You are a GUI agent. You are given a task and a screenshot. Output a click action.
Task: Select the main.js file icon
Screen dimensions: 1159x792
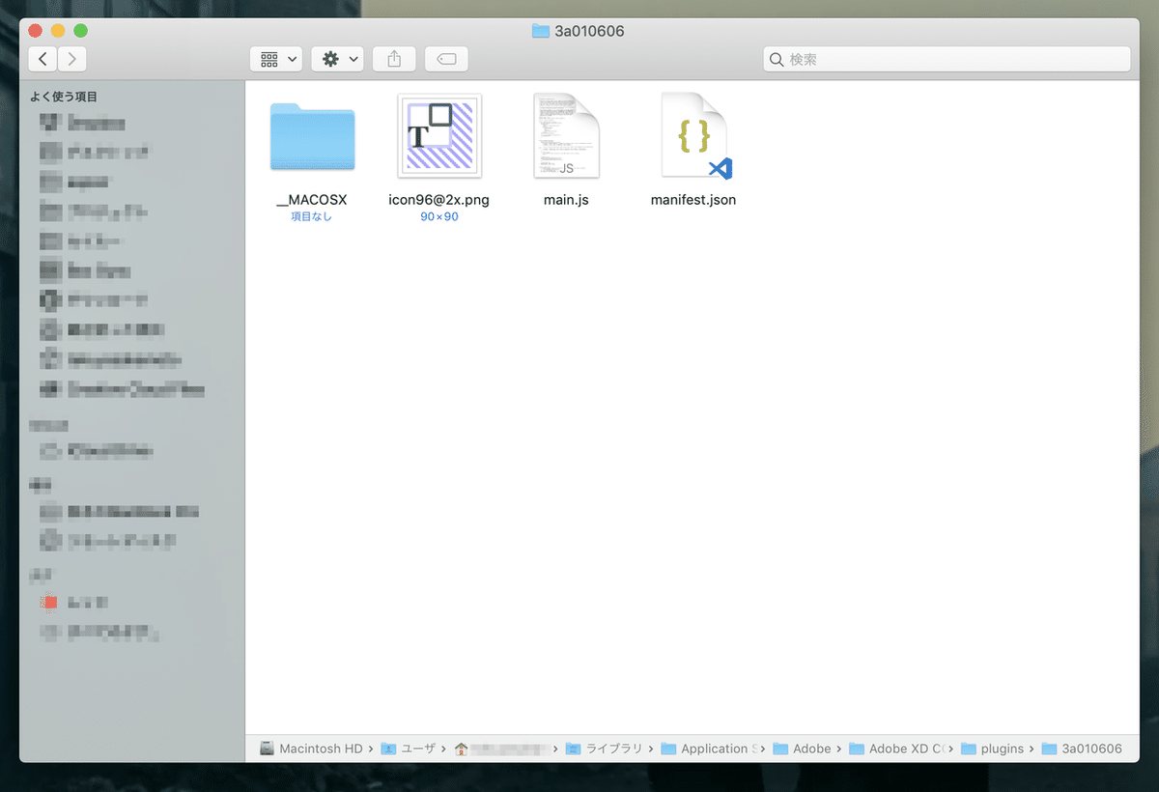pos(566,136)
